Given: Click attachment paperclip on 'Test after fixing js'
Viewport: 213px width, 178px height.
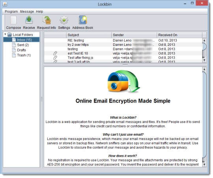Looking at the screenshot, I should pyautogui.click(x=55, y=58).
